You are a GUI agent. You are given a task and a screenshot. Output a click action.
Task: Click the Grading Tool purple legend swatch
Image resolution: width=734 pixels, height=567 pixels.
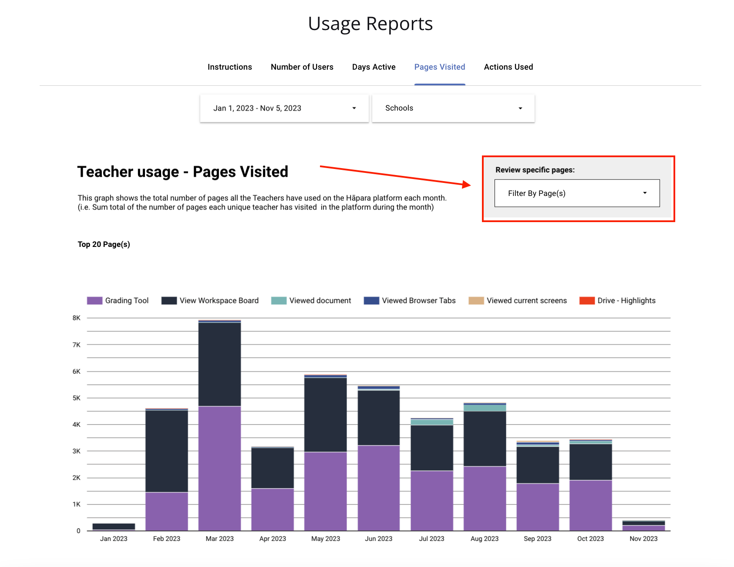[95, 300]
